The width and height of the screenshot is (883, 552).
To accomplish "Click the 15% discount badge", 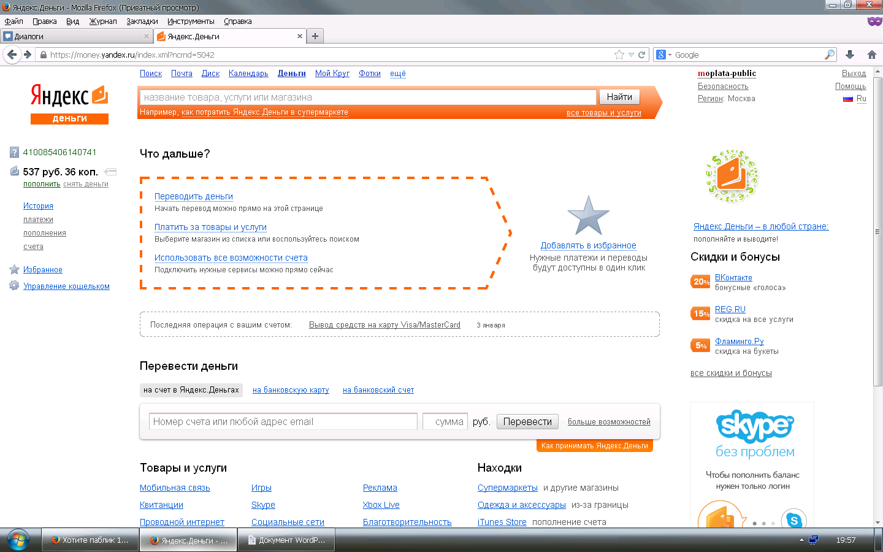I will click(x=701, y=313).
